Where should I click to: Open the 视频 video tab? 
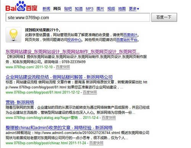coord(111,9)
